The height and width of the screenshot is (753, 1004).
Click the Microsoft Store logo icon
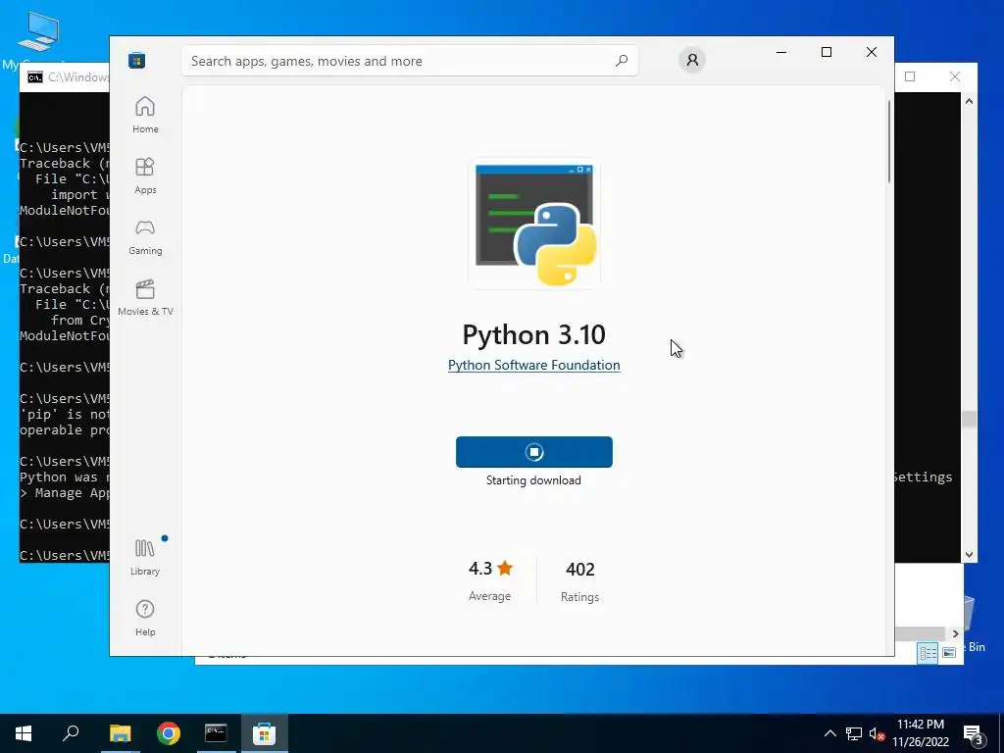click(137, 61)
